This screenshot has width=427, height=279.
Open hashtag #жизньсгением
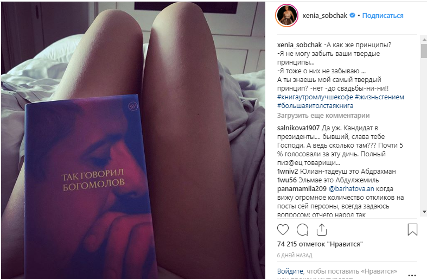coord(379,97)
